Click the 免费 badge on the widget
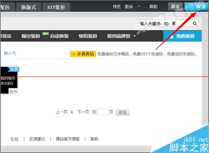The image size is (209, 153). pyautogui.click(x=13, y=69)
